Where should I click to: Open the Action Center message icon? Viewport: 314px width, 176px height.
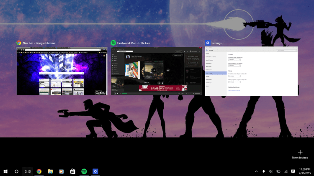click(293, 171)
